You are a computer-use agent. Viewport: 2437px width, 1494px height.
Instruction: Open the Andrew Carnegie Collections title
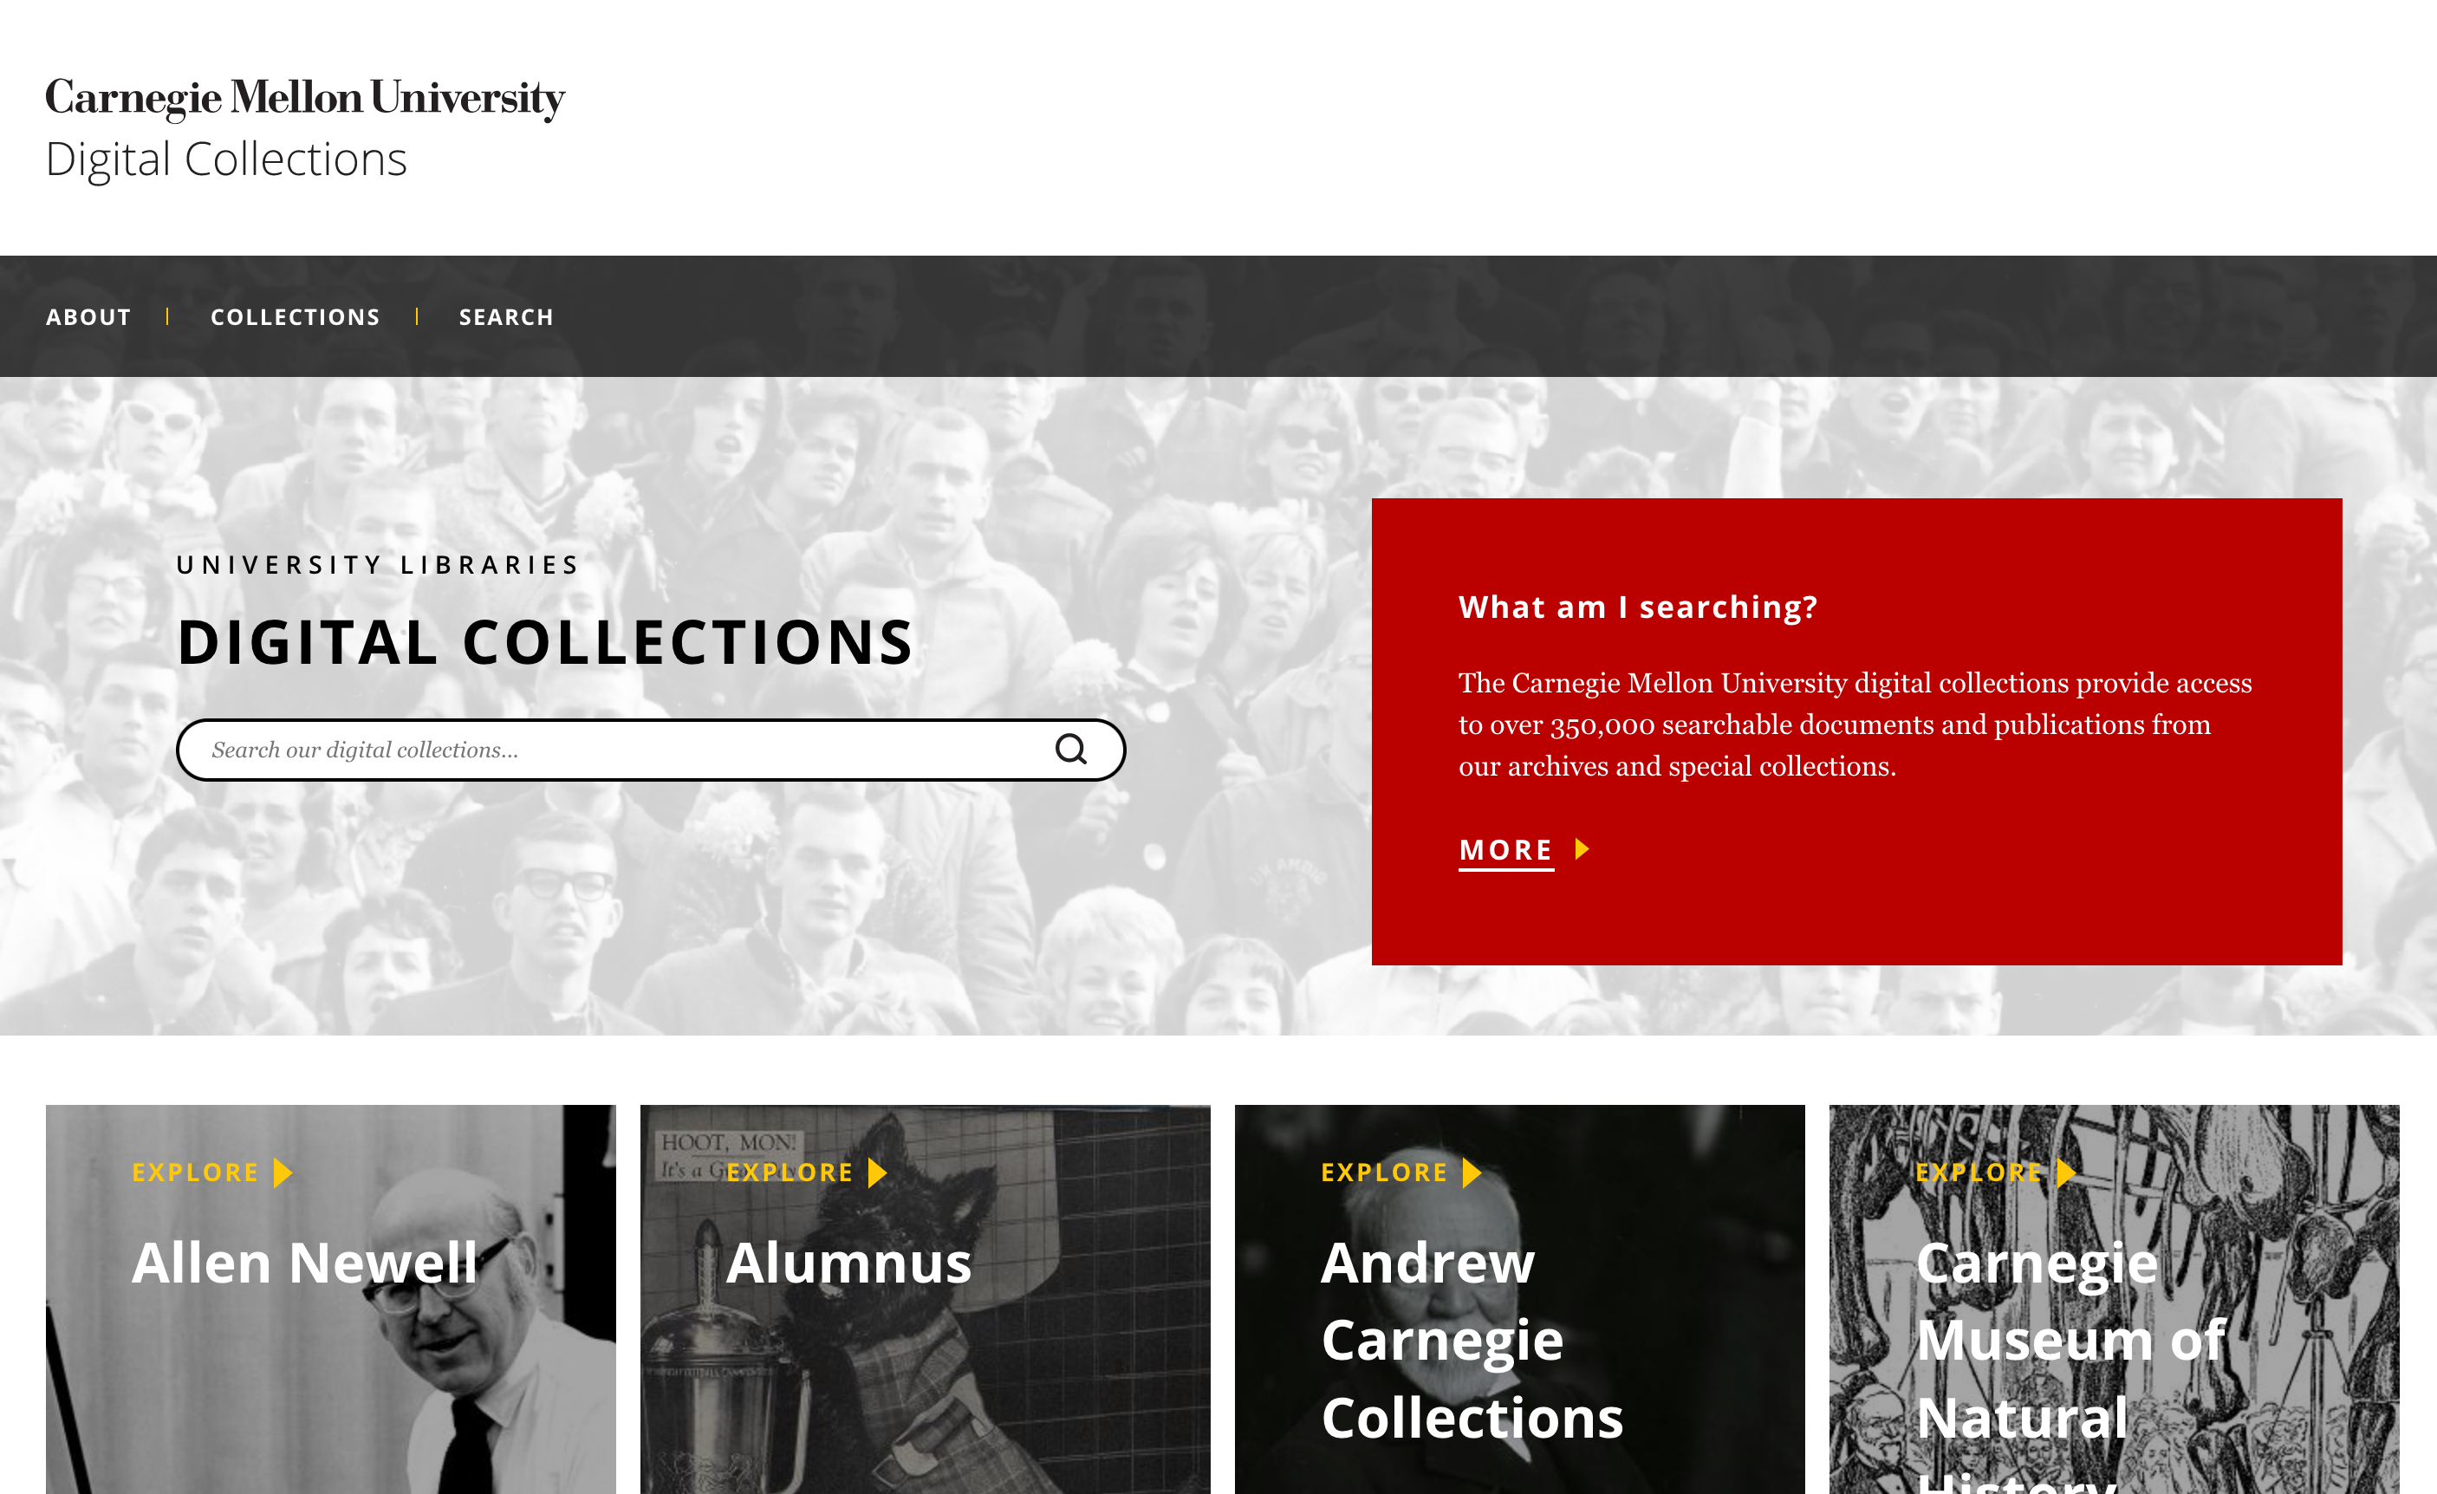[x=1472, y=1340]
